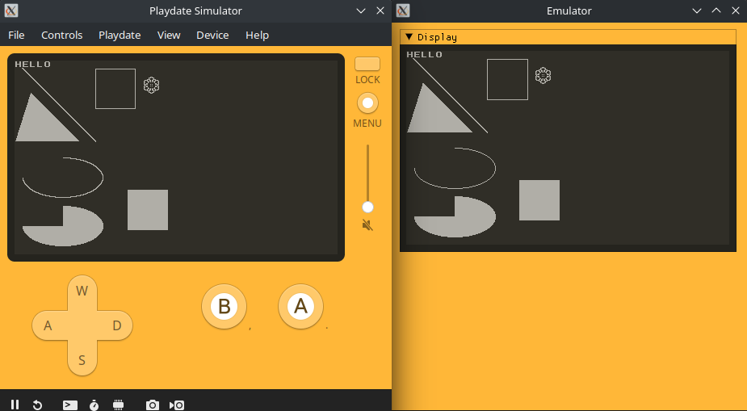The image size is (747, 411).
Task: Open the memory chip viewer icon
Action: click(x=118, y=405)
